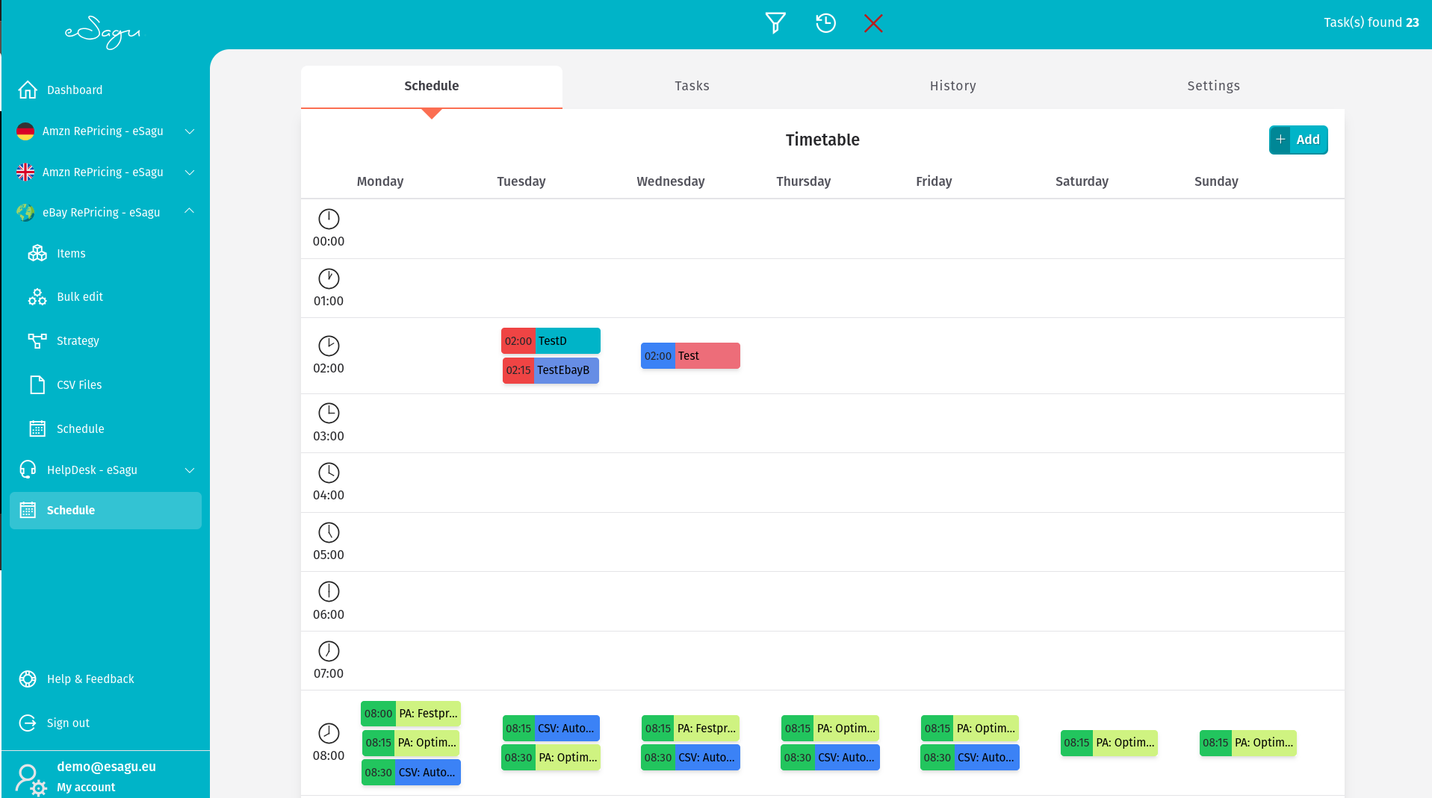
Task: Click Sign out in the sidebar
Action: (x=67, y=723)
